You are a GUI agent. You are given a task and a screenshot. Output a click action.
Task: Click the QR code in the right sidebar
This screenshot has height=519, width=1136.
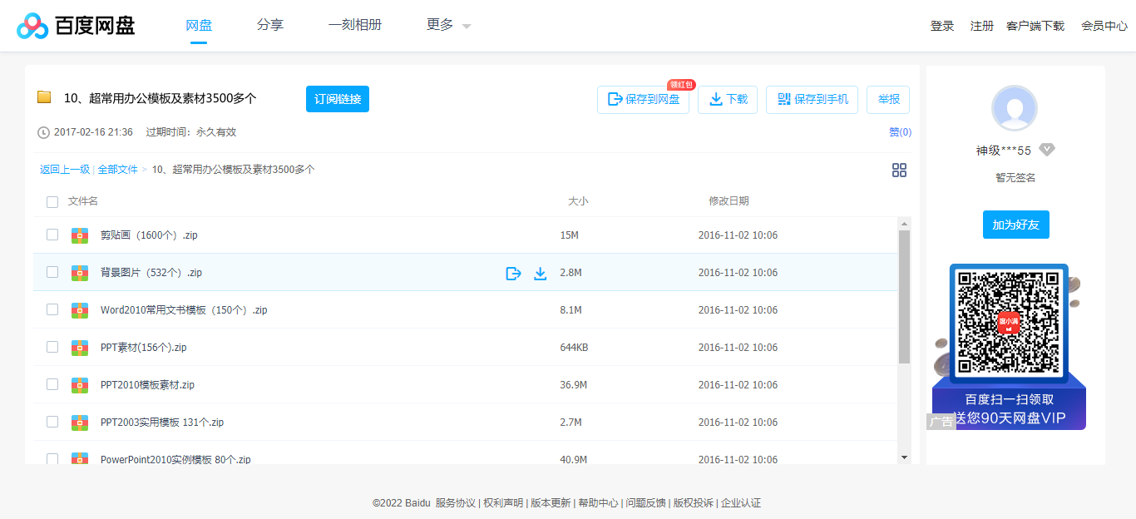[1007, 324]
